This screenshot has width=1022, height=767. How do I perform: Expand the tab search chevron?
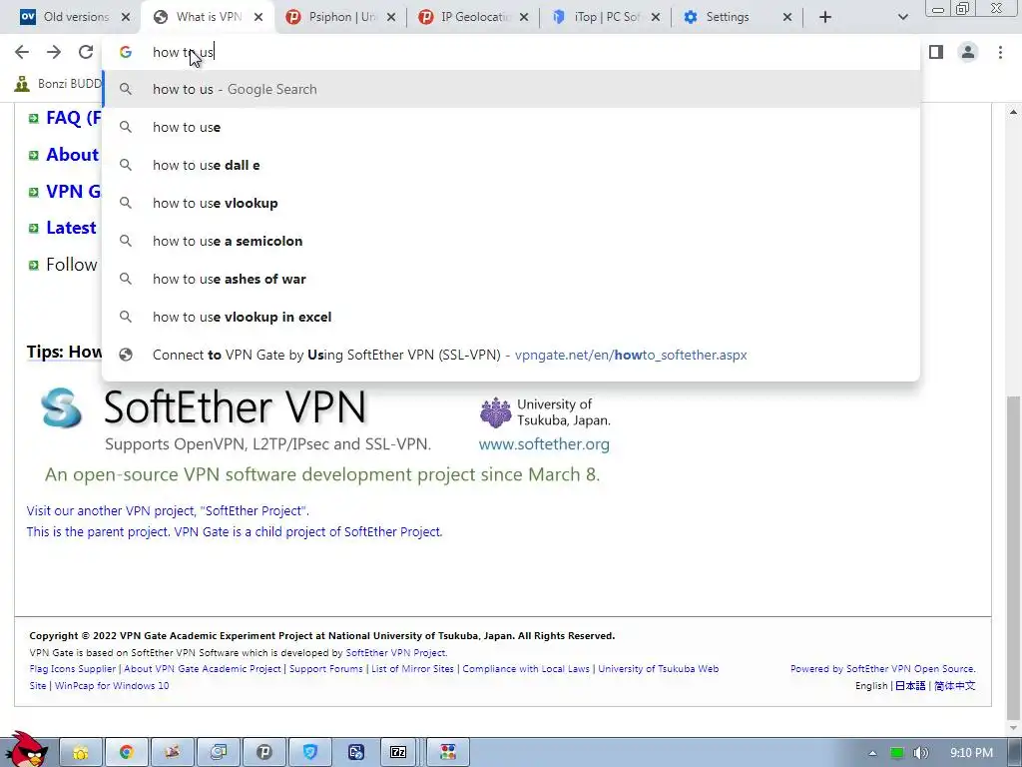click(x=902, y=17)
